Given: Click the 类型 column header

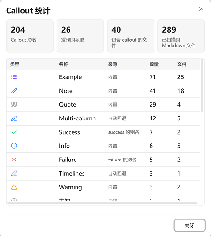Looking at the screenshot, I should (15, 64).
